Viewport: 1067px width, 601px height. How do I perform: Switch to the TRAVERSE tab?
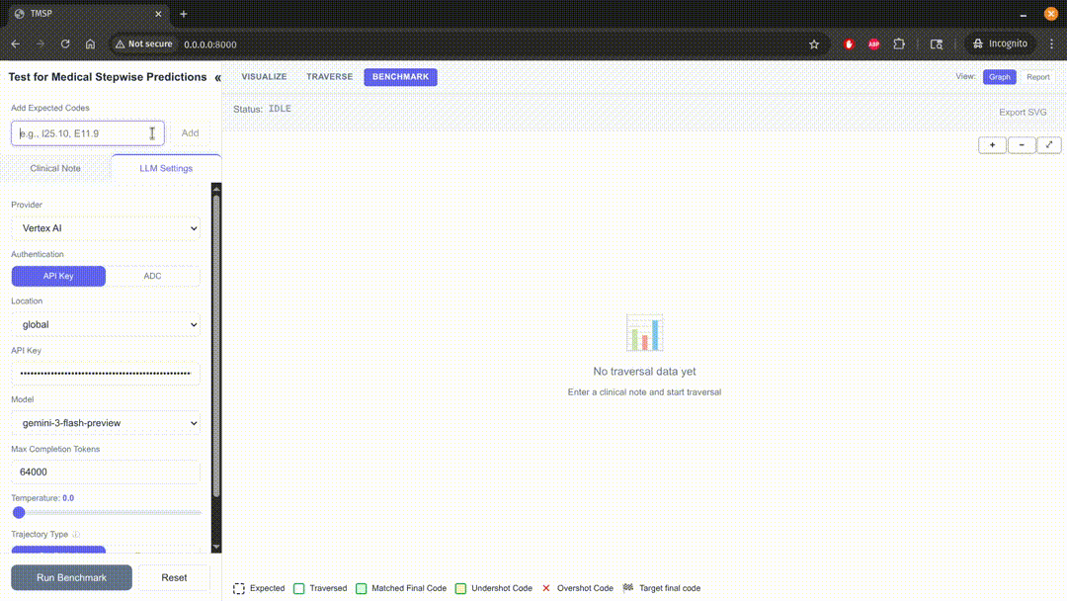tap(329, 77)
